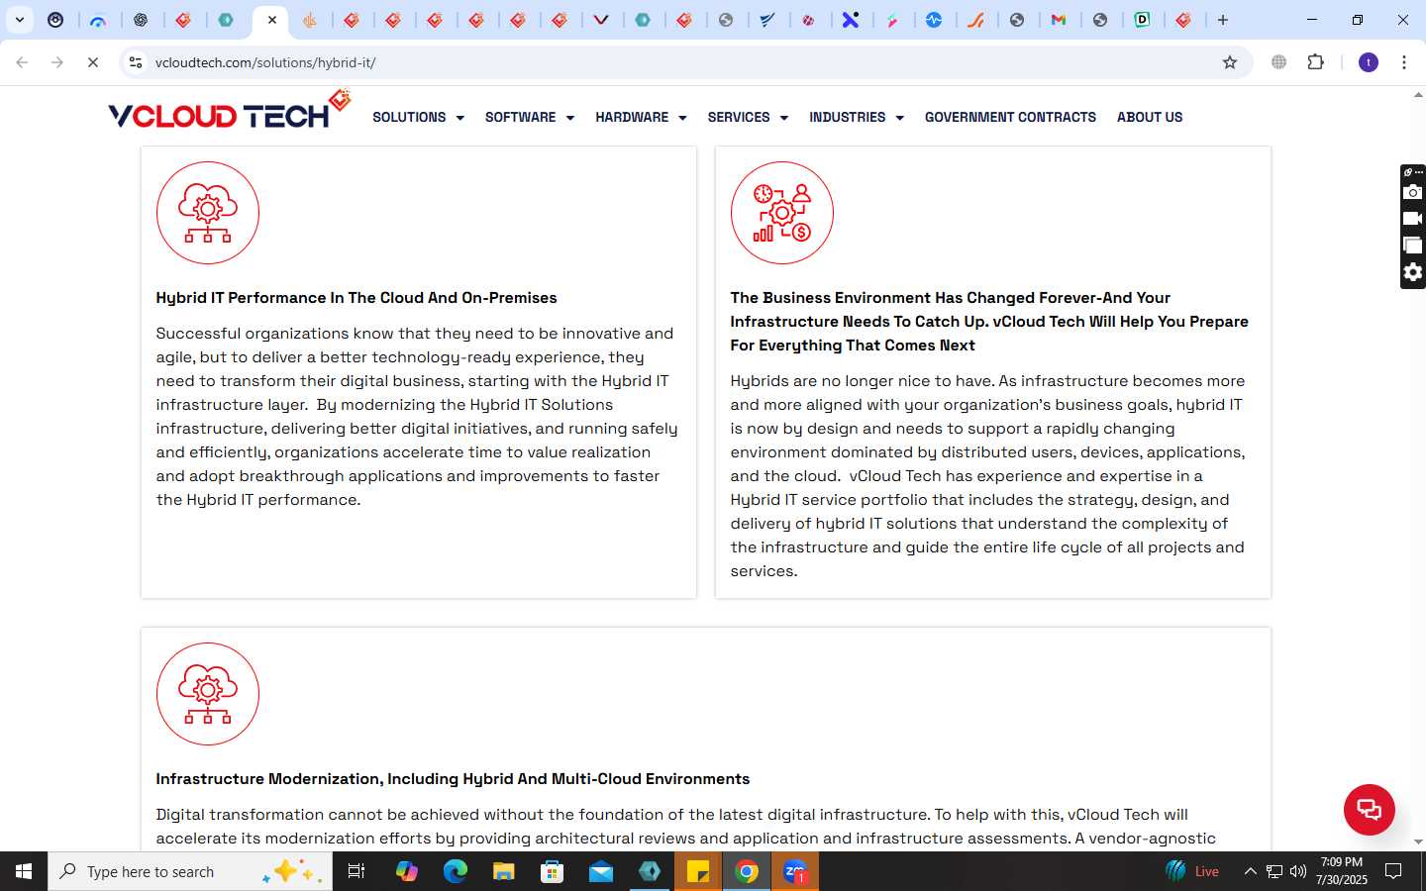The image size is (1426, 891).
Task: Stop loading the page
Action: pyautogui.click(x=93, y=62)
